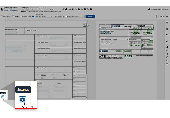Zoom out with the minus icon in the right sidebar
This screenshot has width=170, height=118.
pos(167,47)
